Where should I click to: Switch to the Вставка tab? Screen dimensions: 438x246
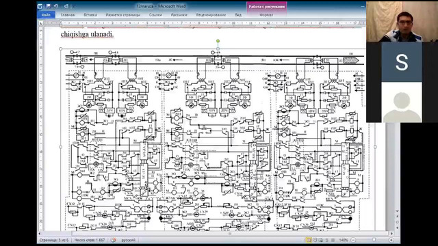pos(90,15)
